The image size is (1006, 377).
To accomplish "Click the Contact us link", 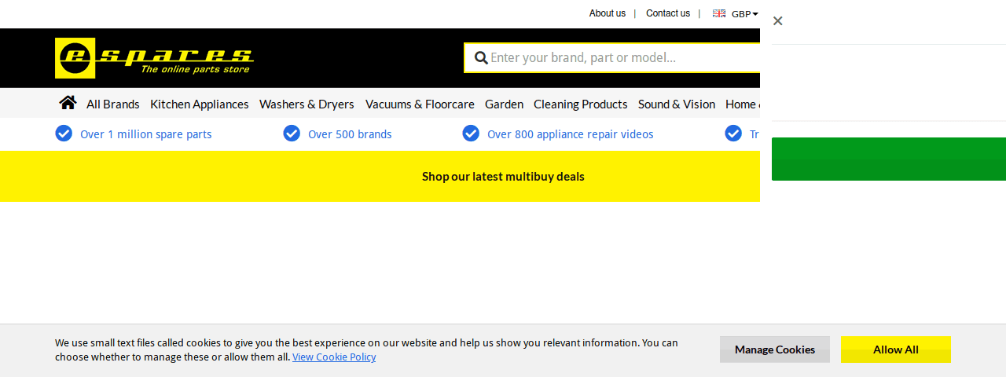I will coord(668,13).
